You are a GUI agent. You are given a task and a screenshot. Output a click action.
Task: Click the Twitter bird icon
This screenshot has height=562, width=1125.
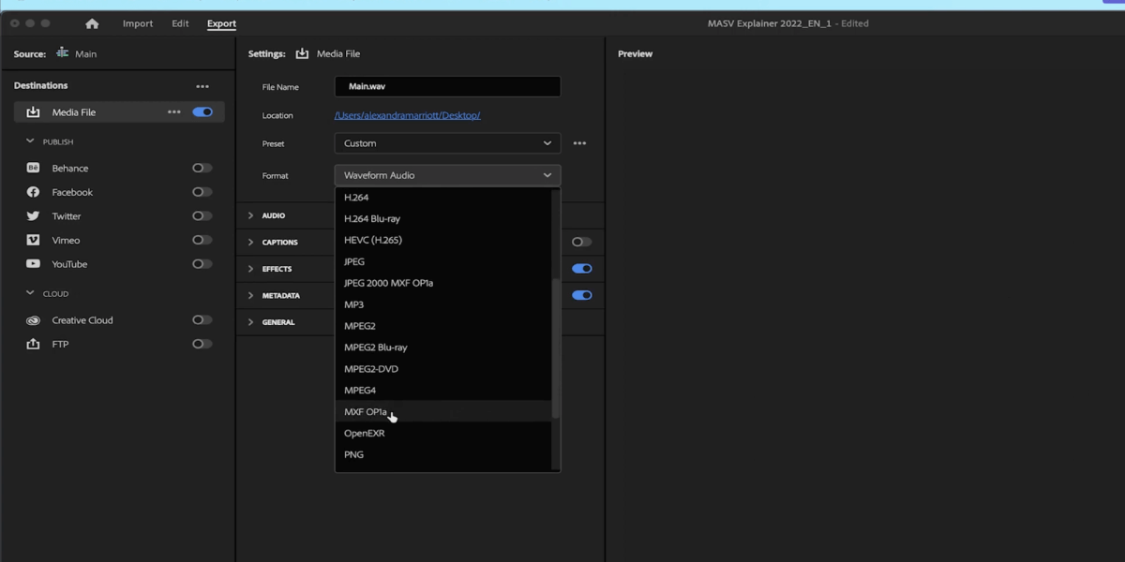(x=33, y=216)
